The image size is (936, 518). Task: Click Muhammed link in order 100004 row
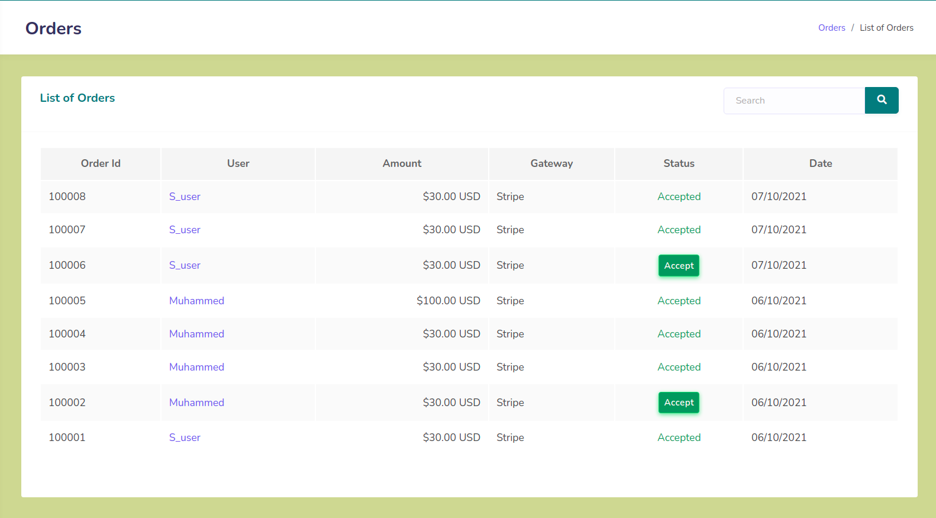click(196, 334)
